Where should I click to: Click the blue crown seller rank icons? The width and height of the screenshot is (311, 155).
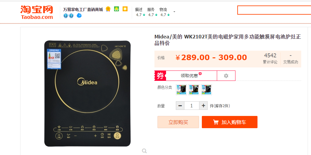click(68, 16)
